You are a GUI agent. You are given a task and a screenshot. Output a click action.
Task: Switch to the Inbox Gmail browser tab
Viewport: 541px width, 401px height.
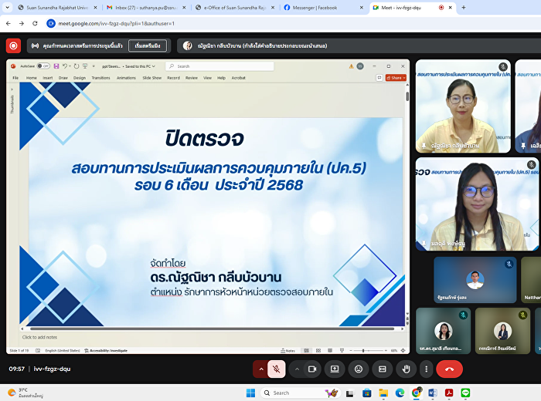click(x=146, y=7)
